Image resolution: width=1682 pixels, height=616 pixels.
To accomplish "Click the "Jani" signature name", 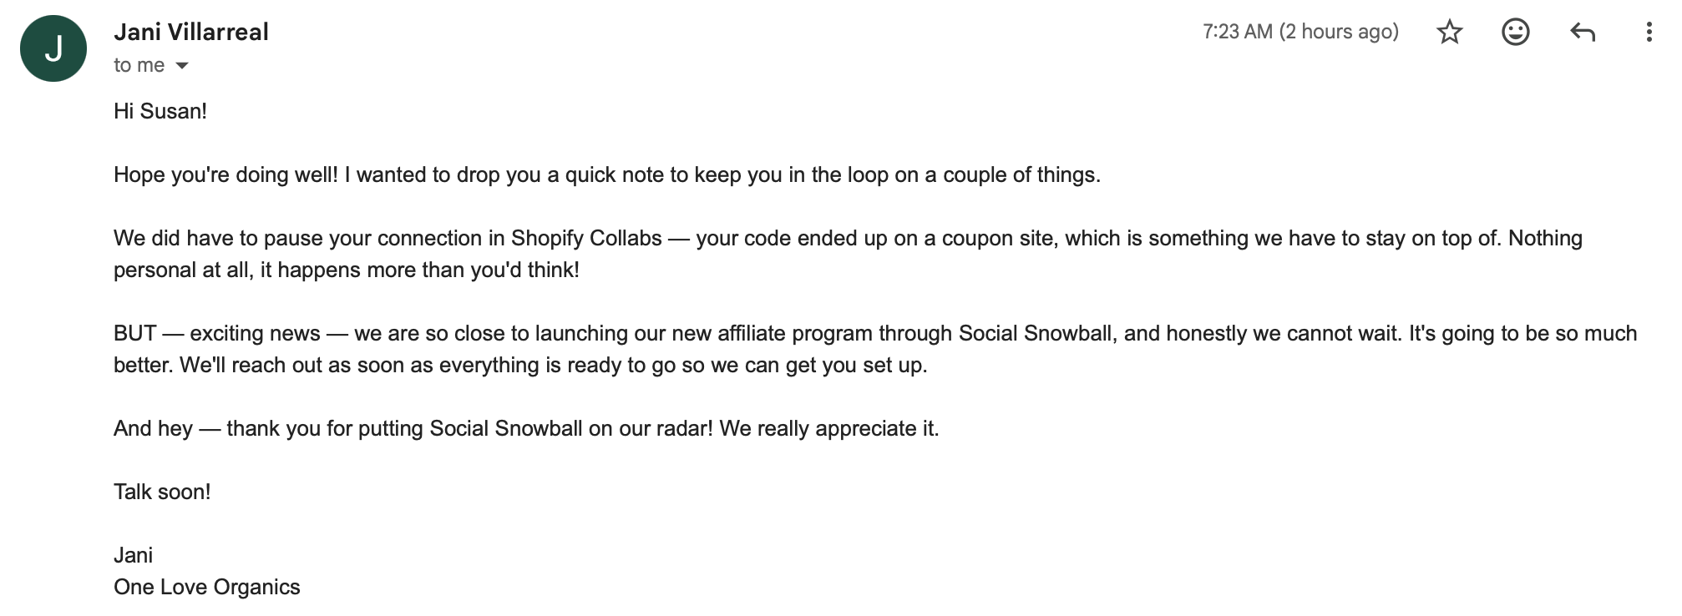I will pyautogui.click(x=133, y=555).
